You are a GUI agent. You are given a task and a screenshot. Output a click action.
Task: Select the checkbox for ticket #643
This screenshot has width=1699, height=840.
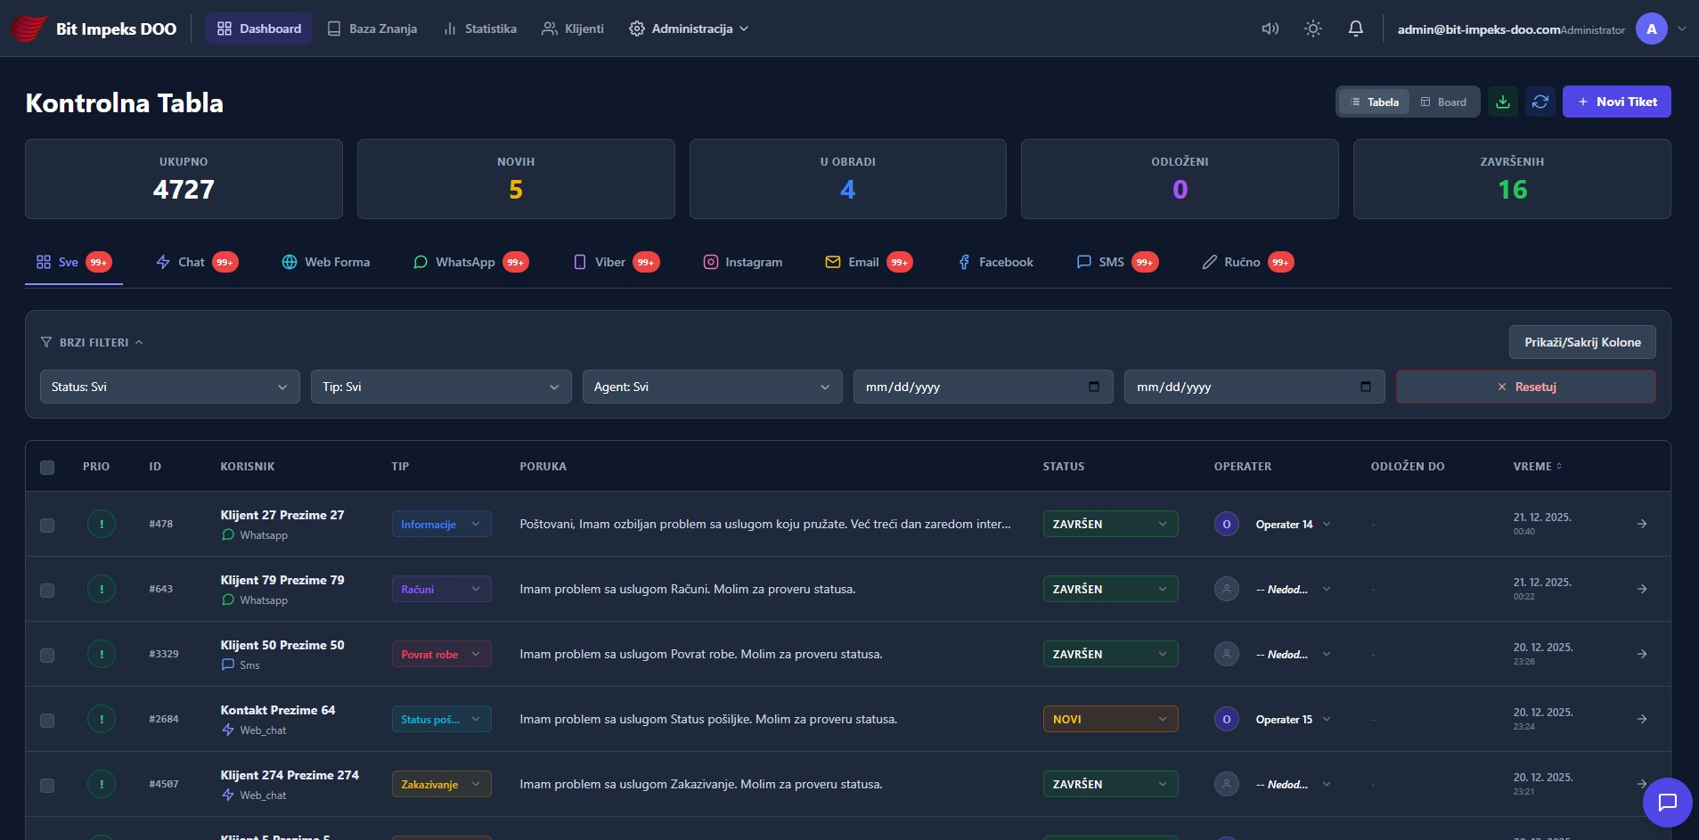click(47, 589)
